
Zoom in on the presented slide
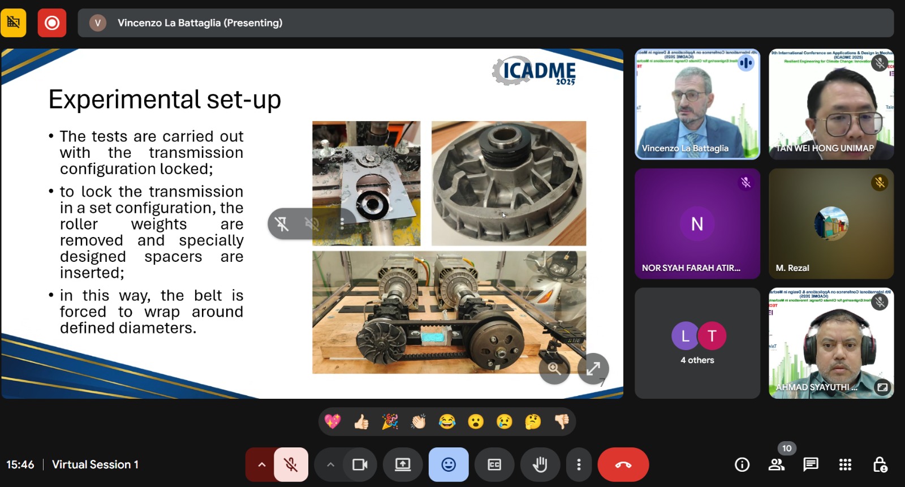554,369
